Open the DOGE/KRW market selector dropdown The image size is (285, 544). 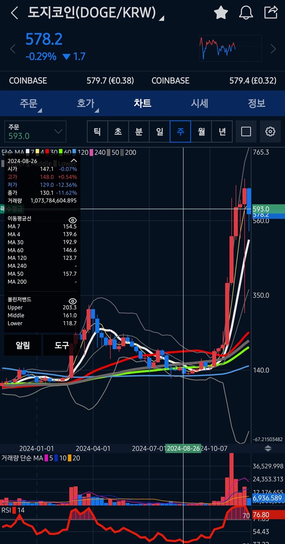click(96, 13)
